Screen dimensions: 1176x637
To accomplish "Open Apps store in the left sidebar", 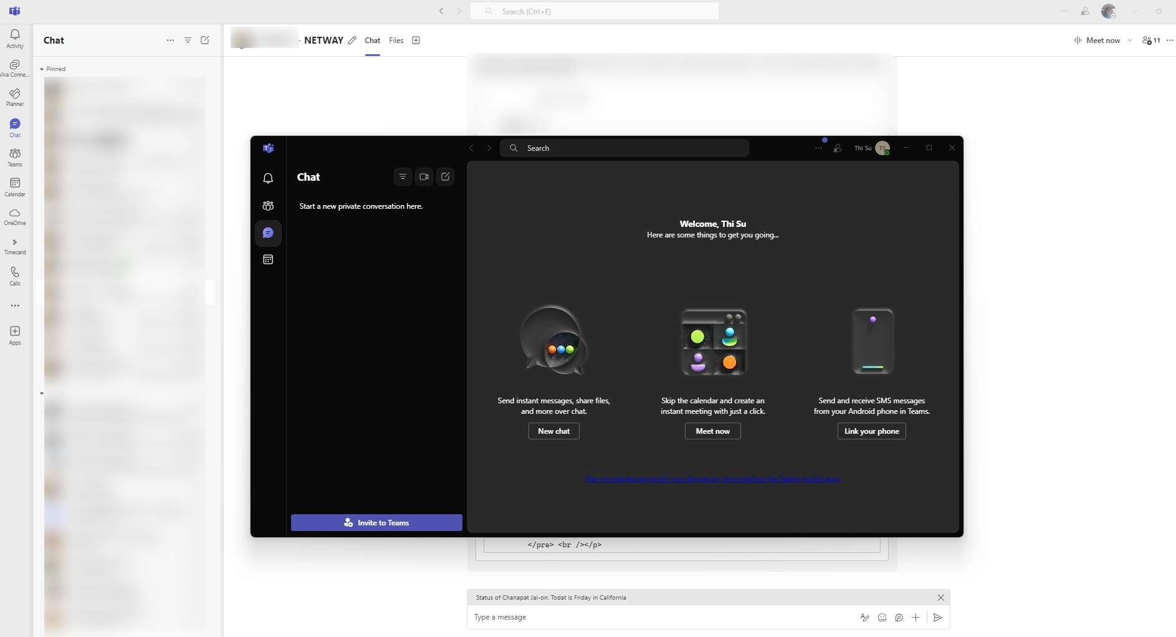I will tap(15, 335).
